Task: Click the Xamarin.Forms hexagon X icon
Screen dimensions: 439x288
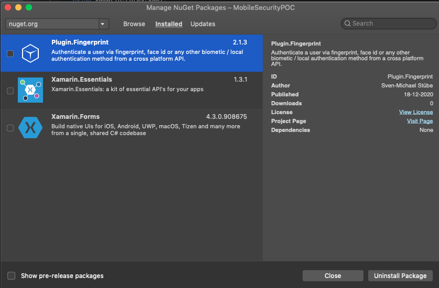Action: coord(30,127)
